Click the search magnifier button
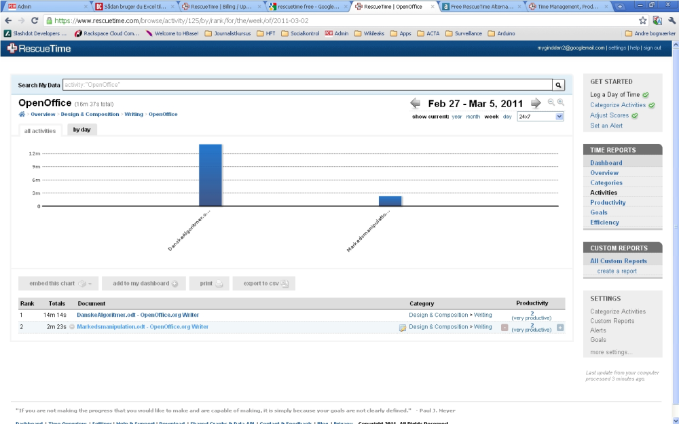Image resolution: width=679 pixels, height=424 pixels. (x=558, y=85)
